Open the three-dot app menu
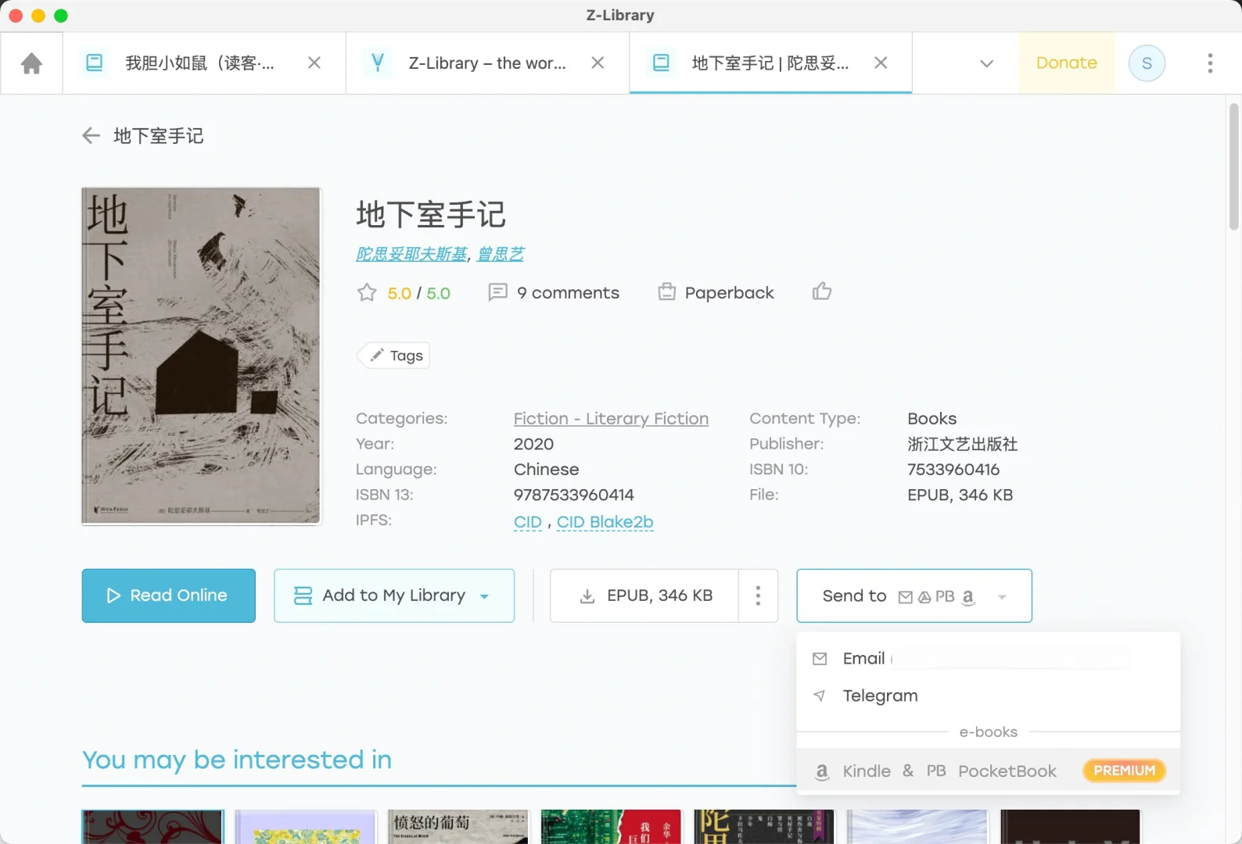Viewport: 1242px width, 844px height. (x=1210, y=63)
